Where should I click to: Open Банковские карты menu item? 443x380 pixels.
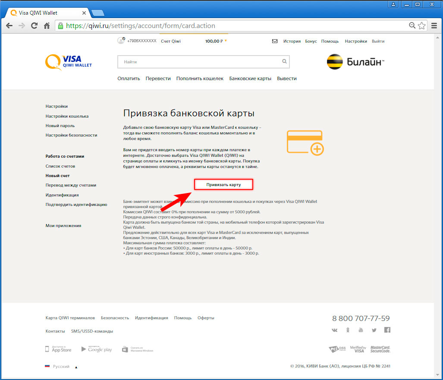[250, 78]
